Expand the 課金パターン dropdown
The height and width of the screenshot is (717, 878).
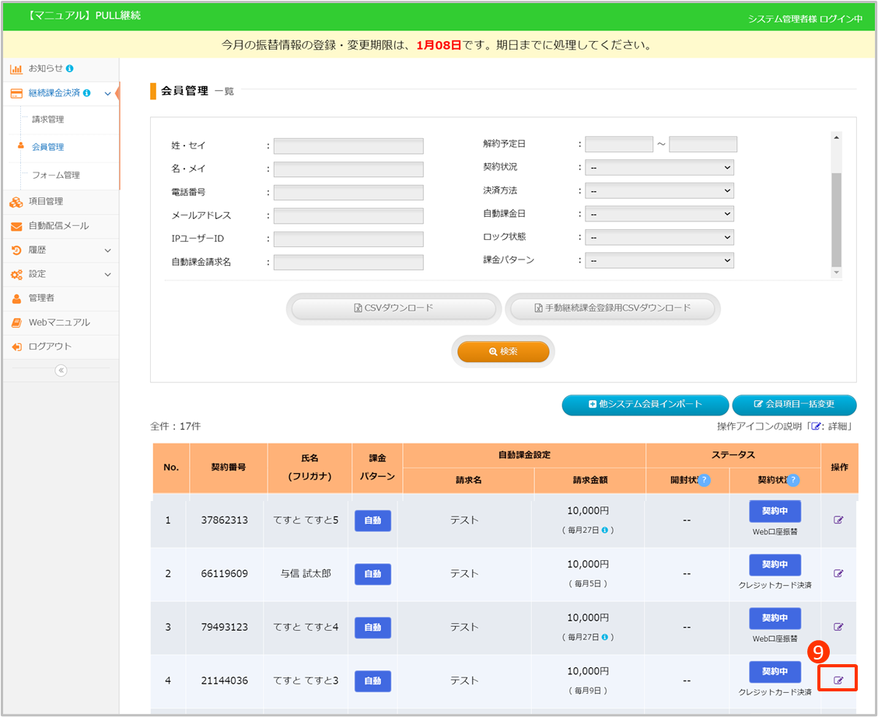[659, 260]
